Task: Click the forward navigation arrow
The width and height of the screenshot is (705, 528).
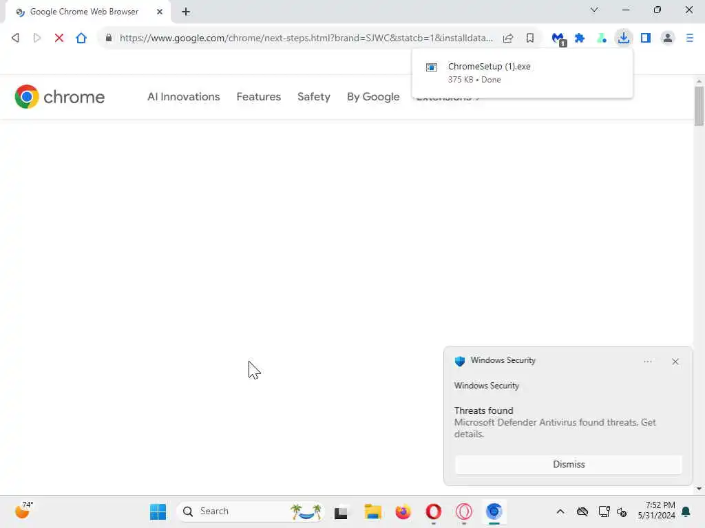Action: (x=37, y=38)
